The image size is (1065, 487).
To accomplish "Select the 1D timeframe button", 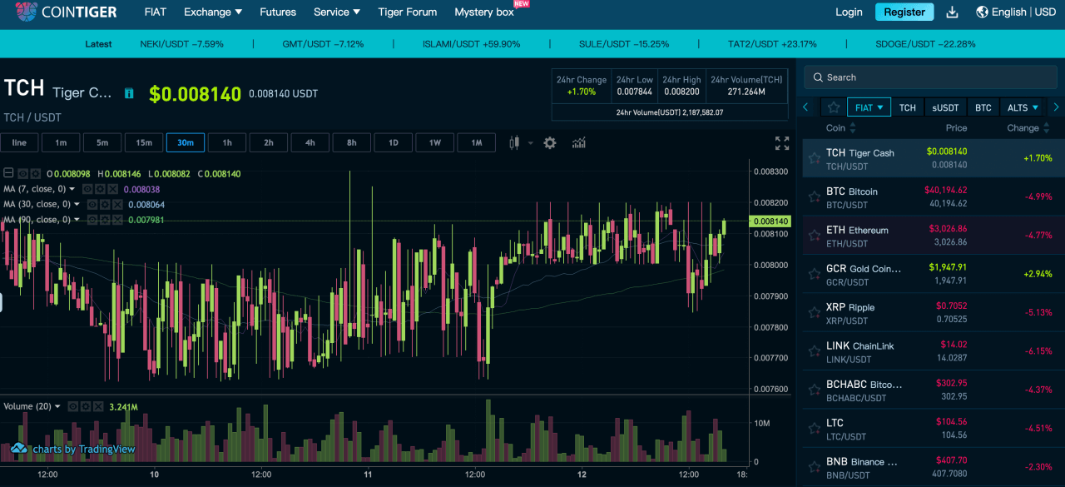I will (394, 143).
